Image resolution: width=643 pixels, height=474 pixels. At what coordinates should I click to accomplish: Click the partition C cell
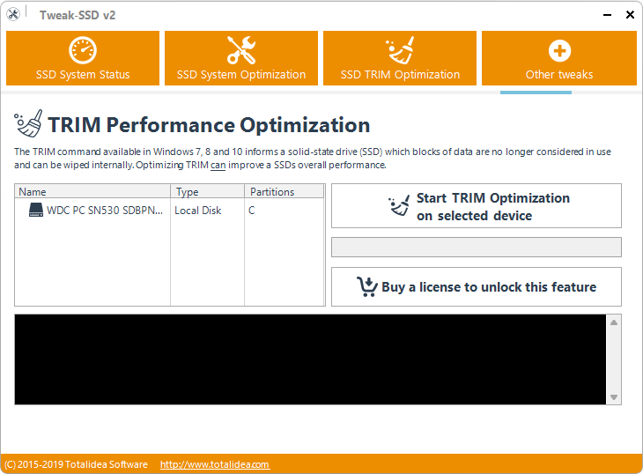click(x=251, y=211)
